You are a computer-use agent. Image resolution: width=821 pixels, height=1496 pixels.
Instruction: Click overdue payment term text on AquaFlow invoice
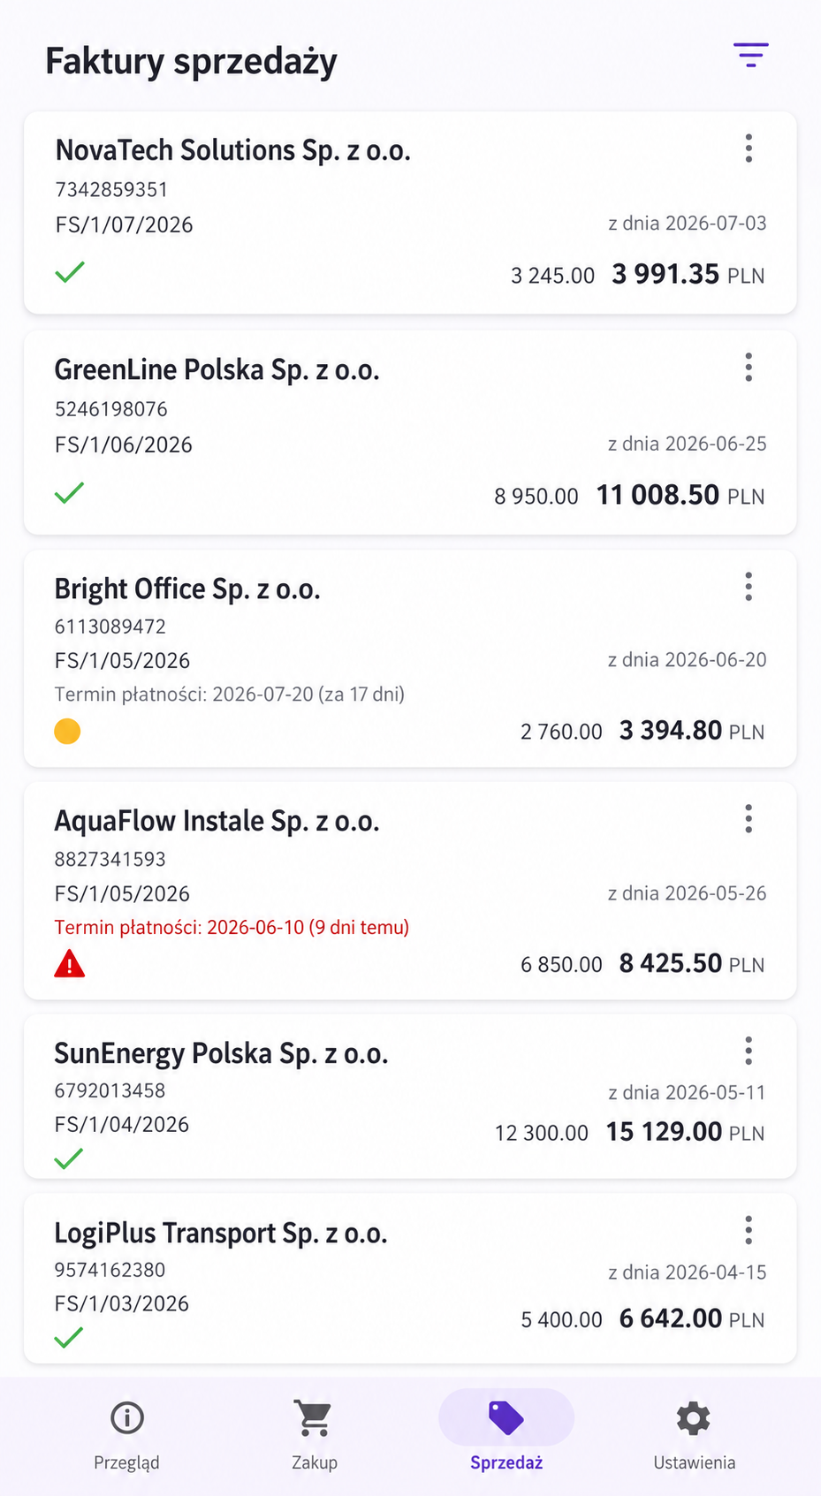coord(232,928)
